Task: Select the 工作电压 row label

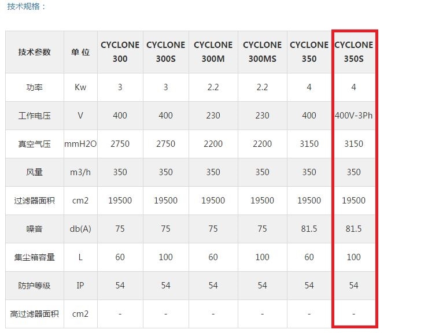Action: coord(34,116)
